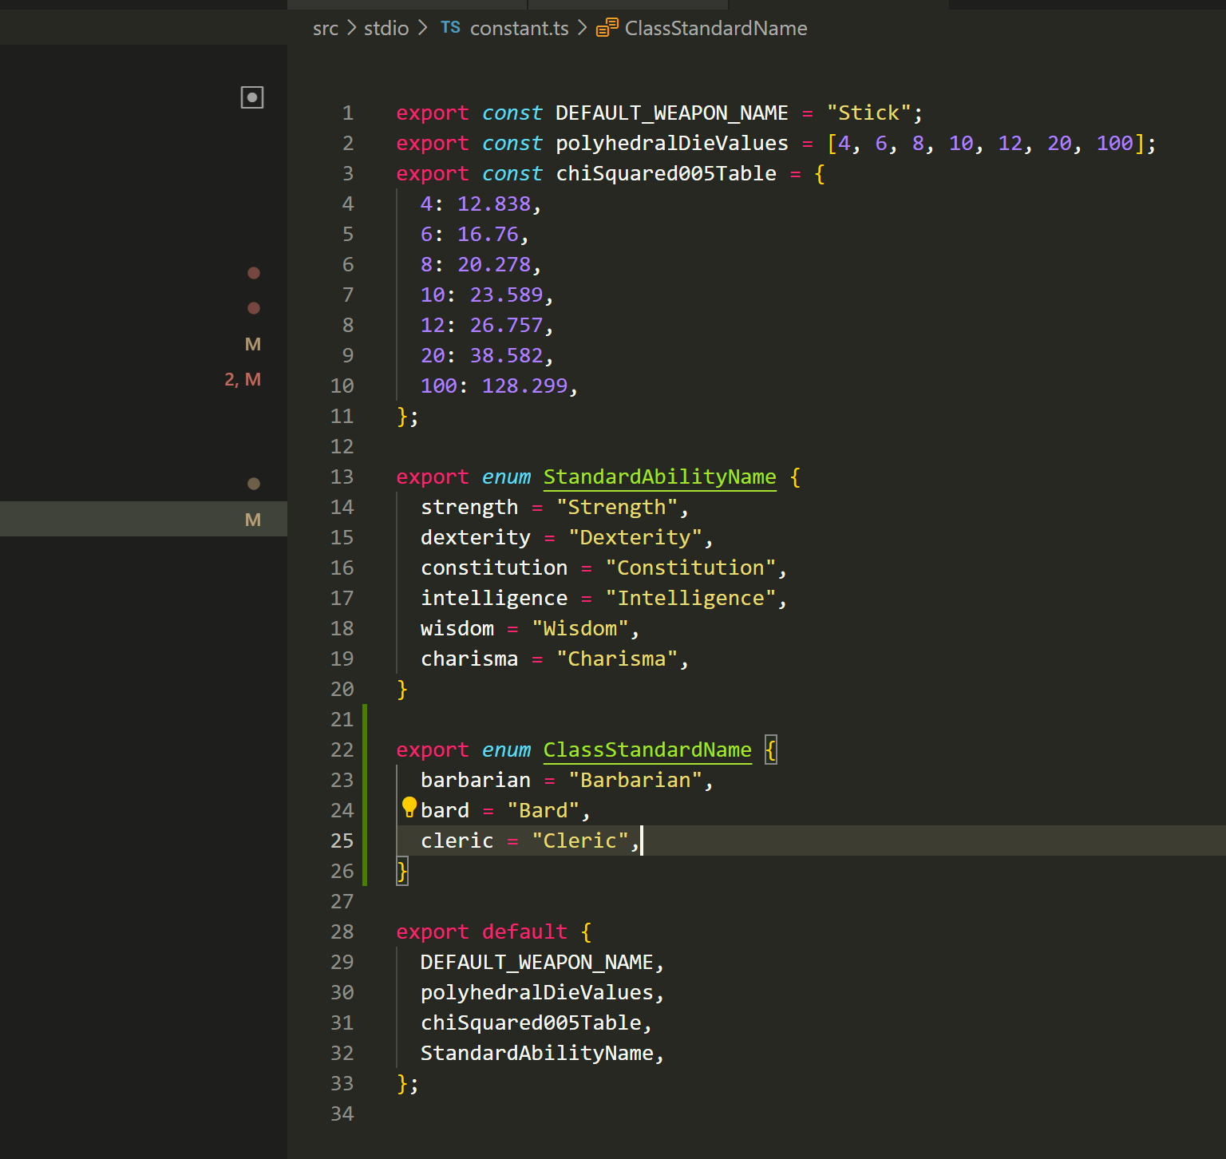Click the olive dot above the highlighted row
The image size is (1226, 1159).
point(254,484)
